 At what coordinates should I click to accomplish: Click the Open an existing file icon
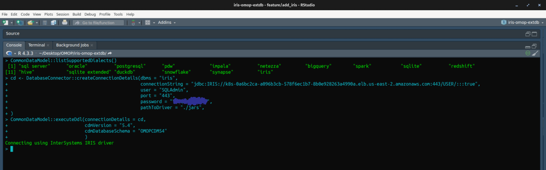(x=30, y=22)
